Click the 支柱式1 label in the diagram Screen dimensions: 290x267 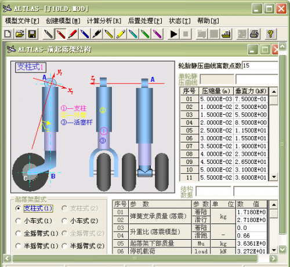coord(31,67)
